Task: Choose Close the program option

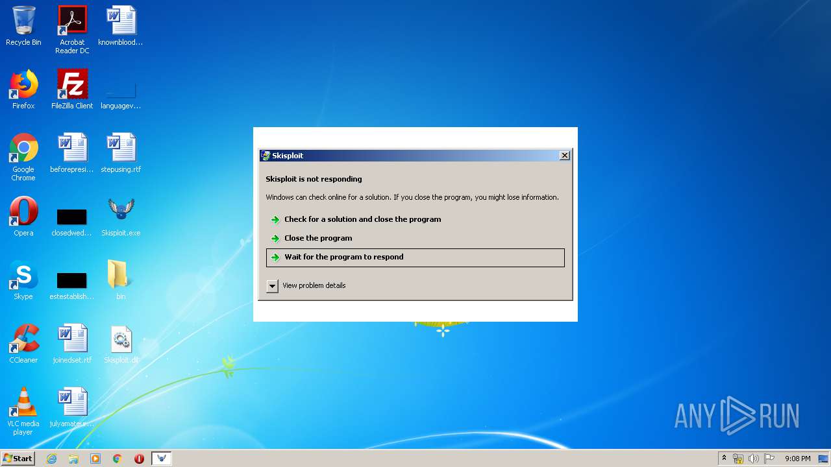Action: (x=415, y=238)
